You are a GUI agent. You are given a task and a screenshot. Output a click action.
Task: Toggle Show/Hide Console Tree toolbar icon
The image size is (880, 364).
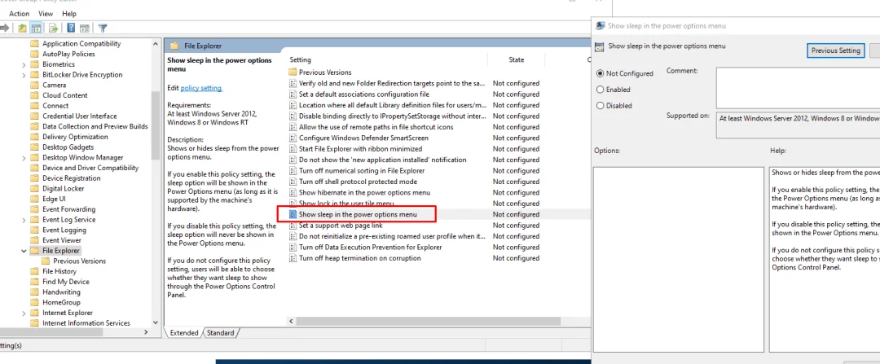point(36,28)
